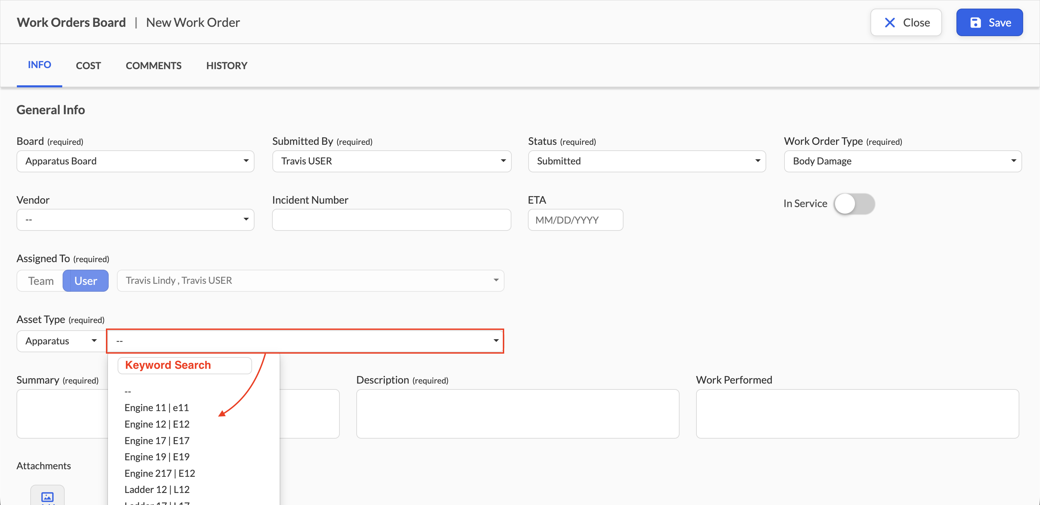Select the Team assignment option
Viewport: 1040px width, 505px height.
point(40,281)
